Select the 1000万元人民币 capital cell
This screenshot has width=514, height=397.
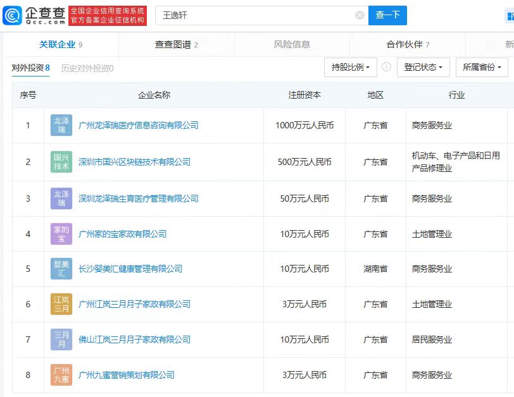304,125
